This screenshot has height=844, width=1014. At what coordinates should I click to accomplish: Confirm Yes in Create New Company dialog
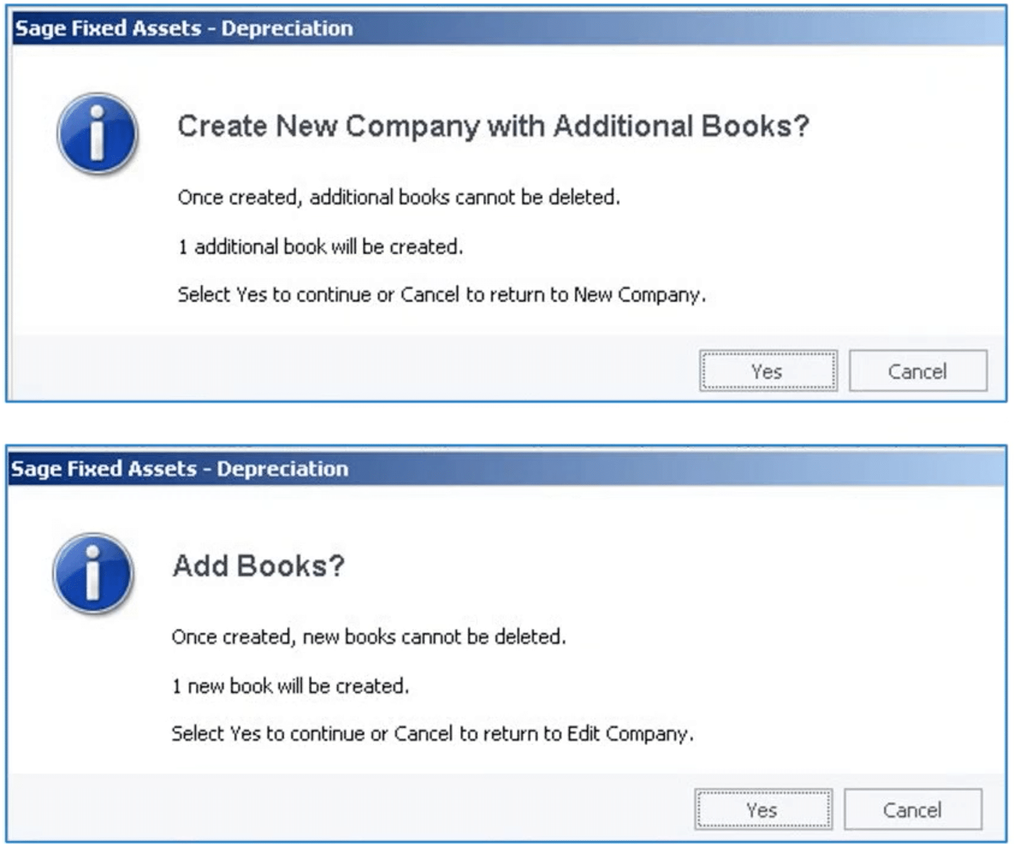(768, 371)
